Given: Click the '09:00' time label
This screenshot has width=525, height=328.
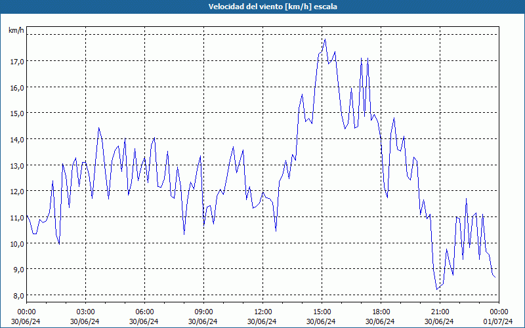Looking at the screenshot, I should click(204, 312).
